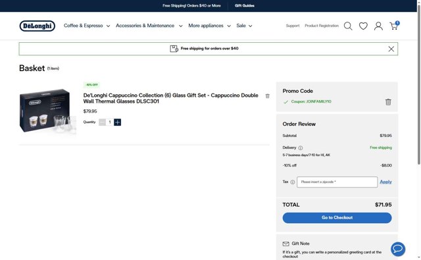Click the Promo Code heading

click(297, 91)
